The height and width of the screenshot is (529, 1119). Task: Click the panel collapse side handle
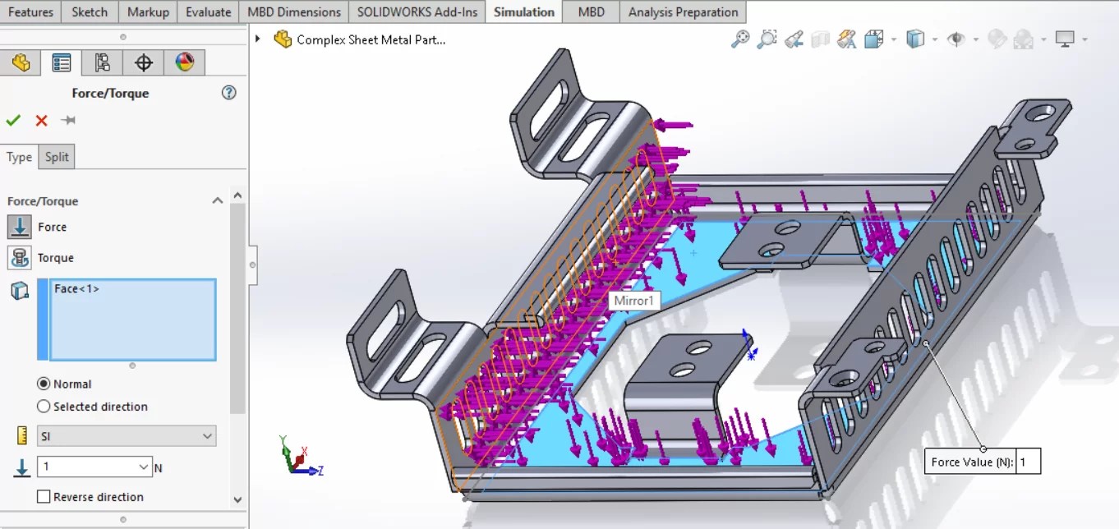click(x=252, y=264)
